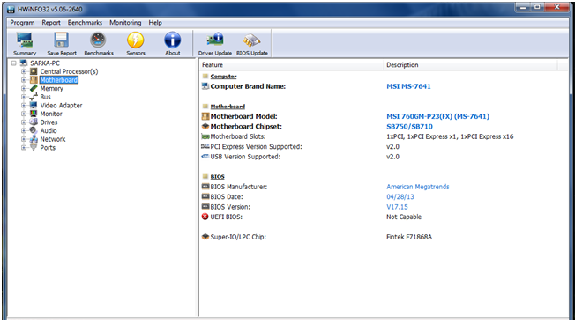
Task: Click the BIOS Date 04/28/13 value
Action: [400, 196]
